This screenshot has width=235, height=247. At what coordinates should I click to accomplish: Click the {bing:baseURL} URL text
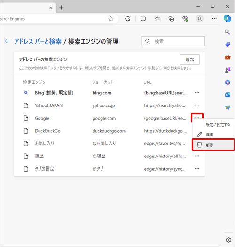[x=165, y=93]
